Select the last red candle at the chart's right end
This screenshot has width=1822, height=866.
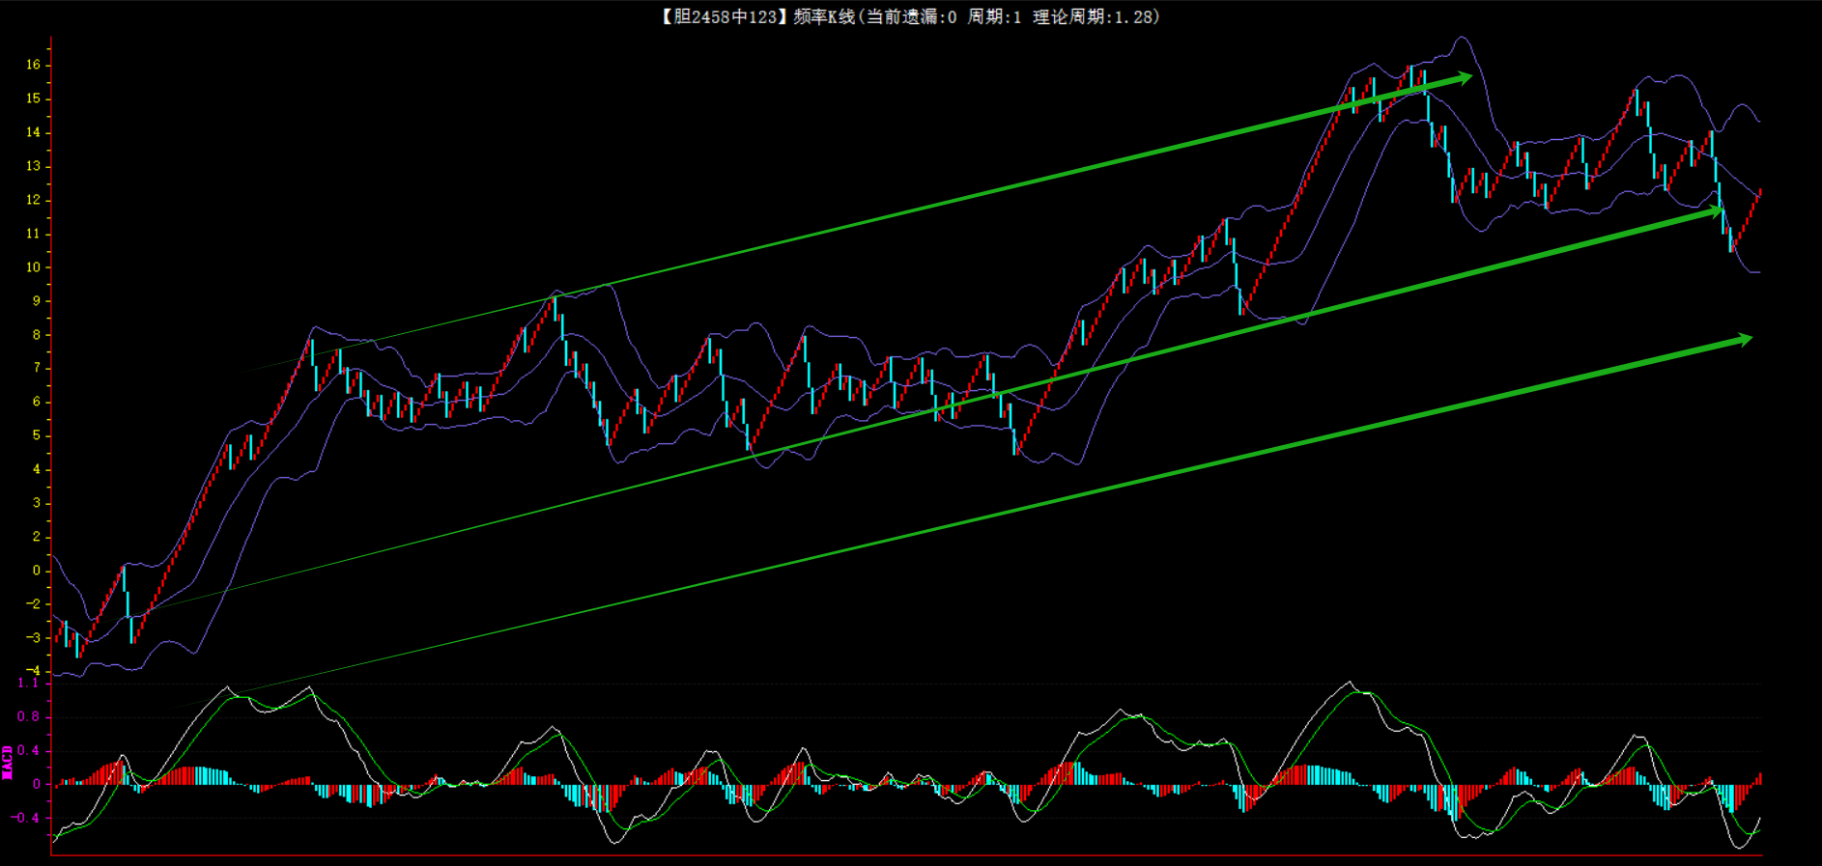pos(1759,193)
